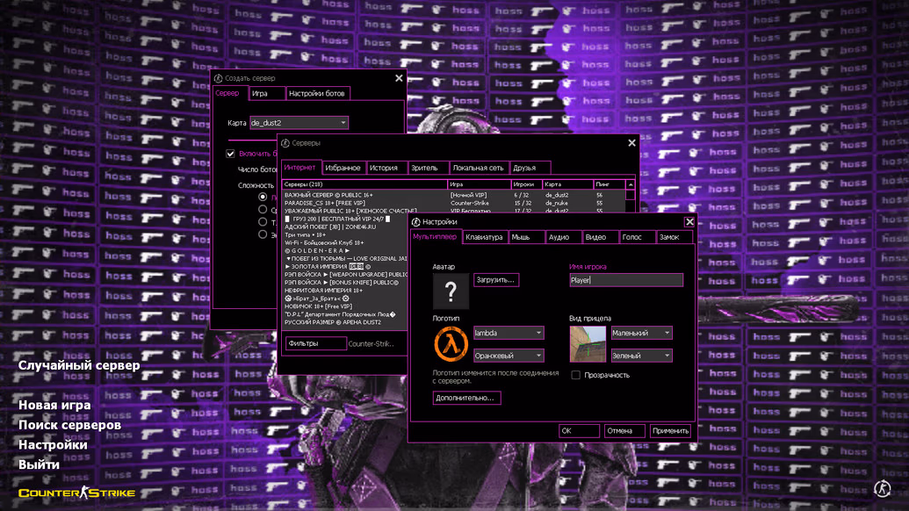Expand the lambda logo dropdown
The image size is (909, 511).
[x=509, y=333]
